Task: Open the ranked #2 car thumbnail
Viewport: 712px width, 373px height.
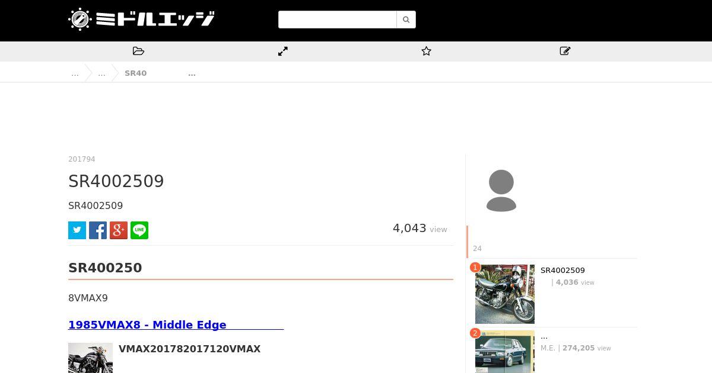Action: [x=505, y=352]
